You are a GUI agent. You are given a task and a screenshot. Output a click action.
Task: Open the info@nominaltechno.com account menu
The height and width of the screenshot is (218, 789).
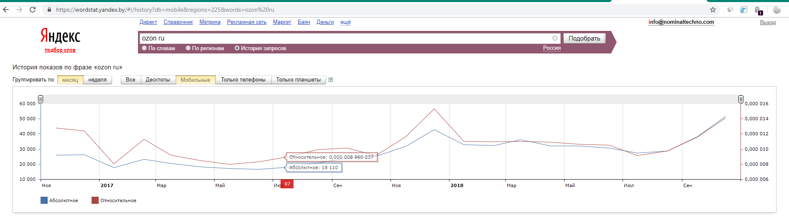(x=681, y=22)
